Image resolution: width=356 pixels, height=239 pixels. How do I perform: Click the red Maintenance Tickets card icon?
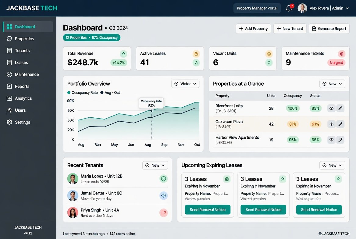pos(341,54)
